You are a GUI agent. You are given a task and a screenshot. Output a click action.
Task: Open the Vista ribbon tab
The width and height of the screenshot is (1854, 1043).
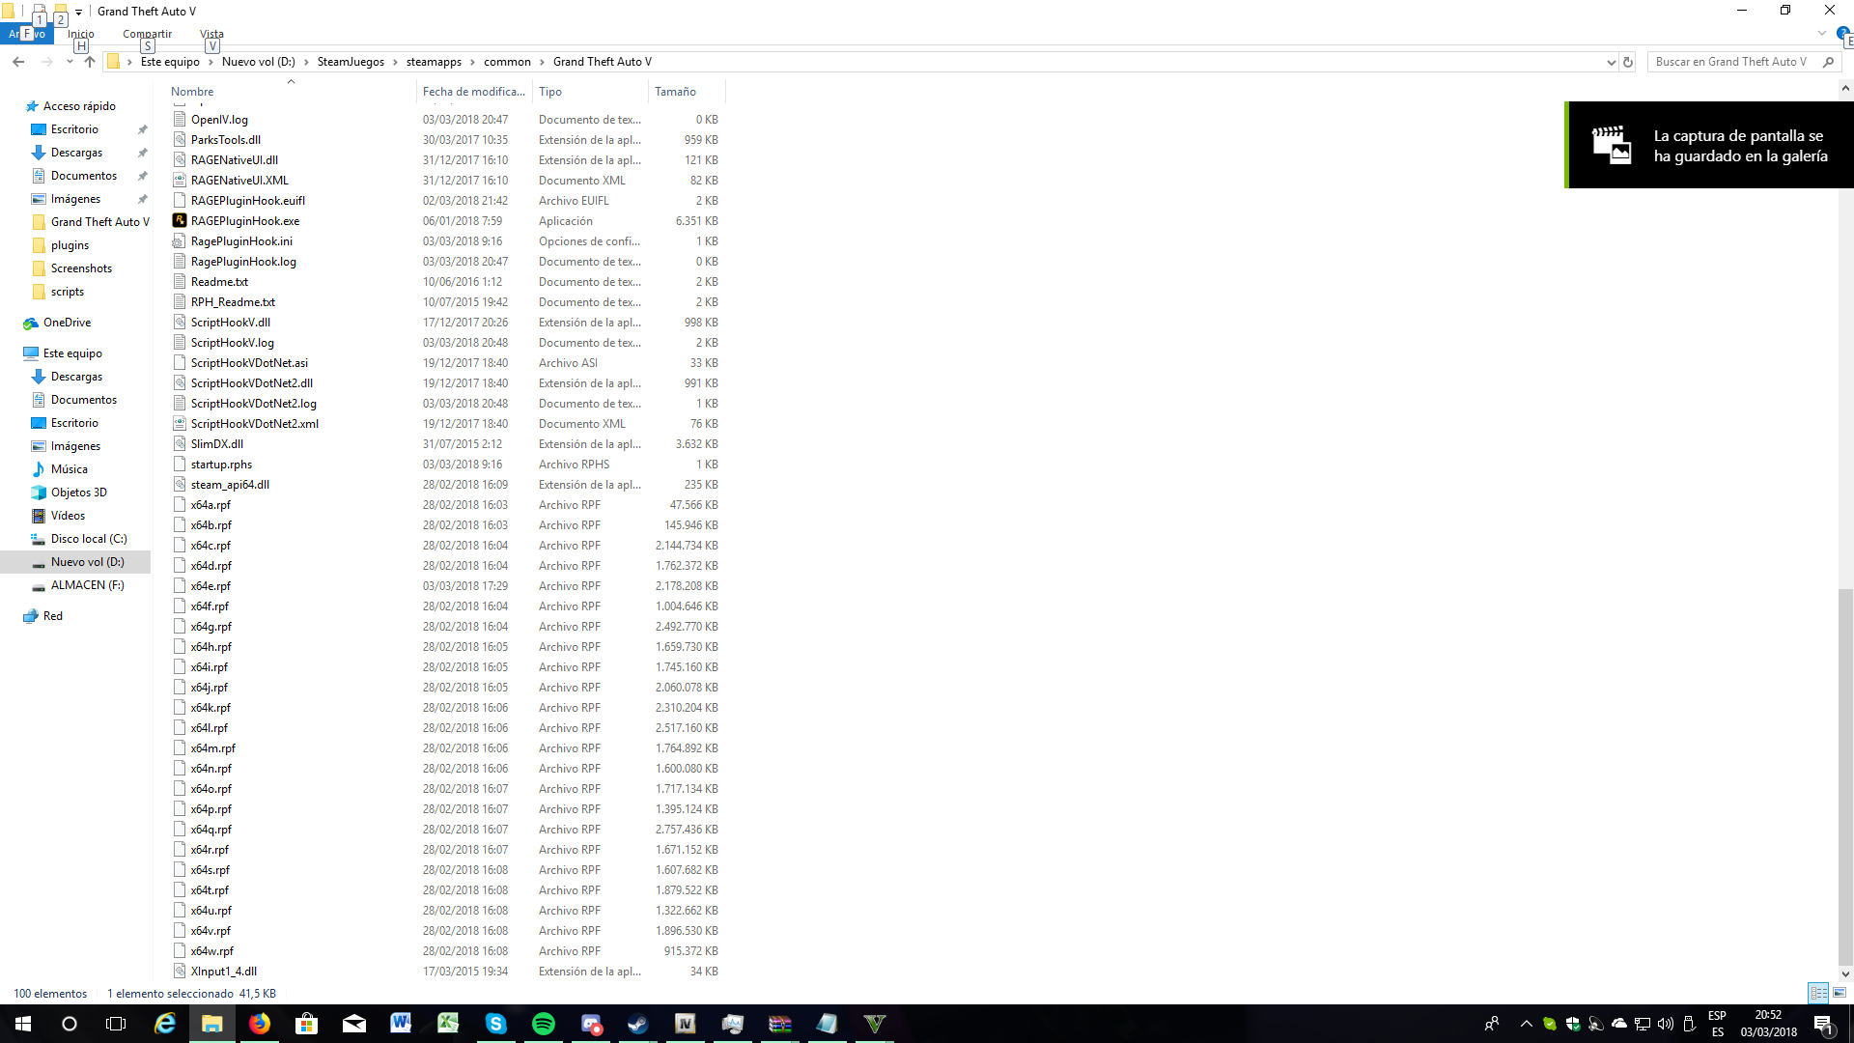coord(211,34)
